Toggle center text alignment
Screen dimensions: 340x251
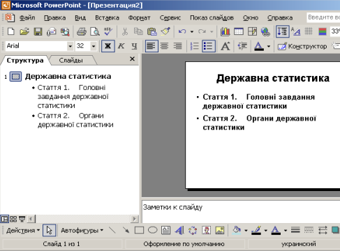(165, 46)
